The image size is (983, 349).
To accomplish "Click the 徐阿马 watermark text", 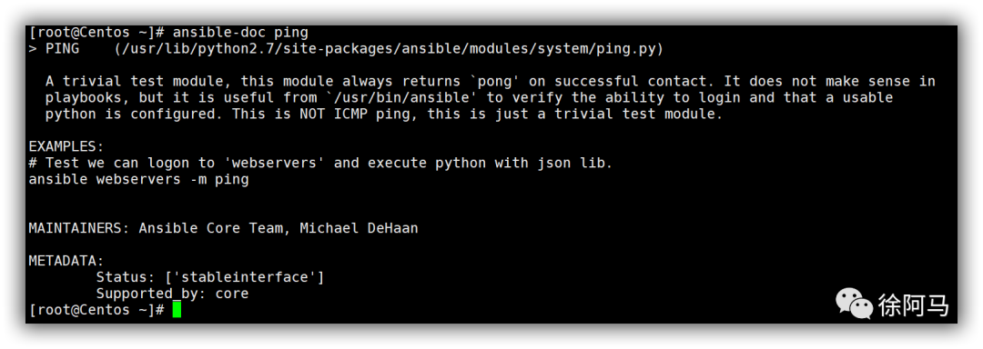I will pyautogui.click(x=914, y=305).
